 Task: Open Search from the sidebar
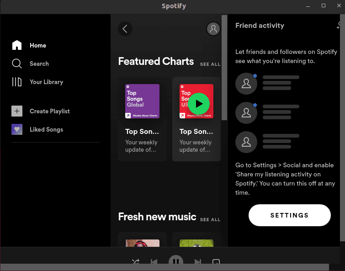(30, 64)
